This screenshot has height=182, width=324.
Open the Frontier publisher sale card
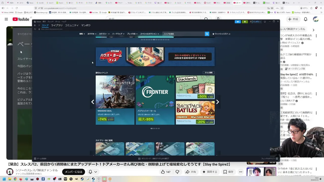[x=155, y=100]
